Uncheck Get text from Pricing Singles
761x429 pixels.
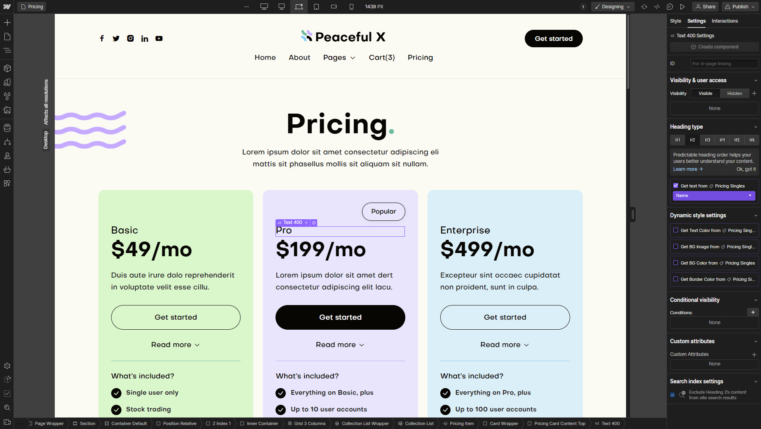(x=676, y=186)
